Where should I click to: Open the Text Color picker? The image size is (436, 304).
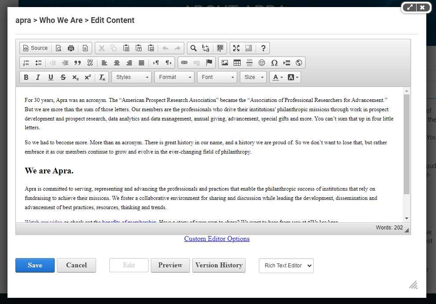tap(277, 77)
